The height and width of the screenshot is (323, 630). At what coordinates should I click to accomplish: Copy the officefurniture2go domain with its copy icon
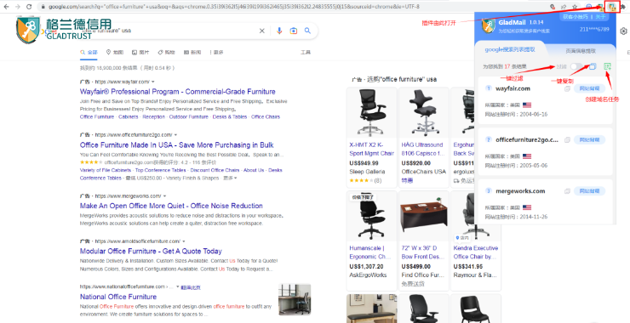567,140
